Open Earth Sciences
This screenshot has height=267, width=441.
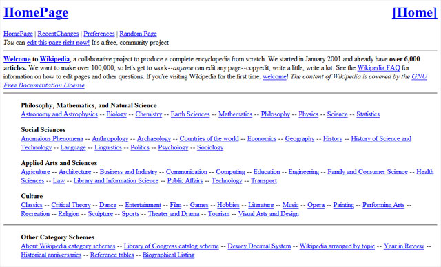pos(190,114)
